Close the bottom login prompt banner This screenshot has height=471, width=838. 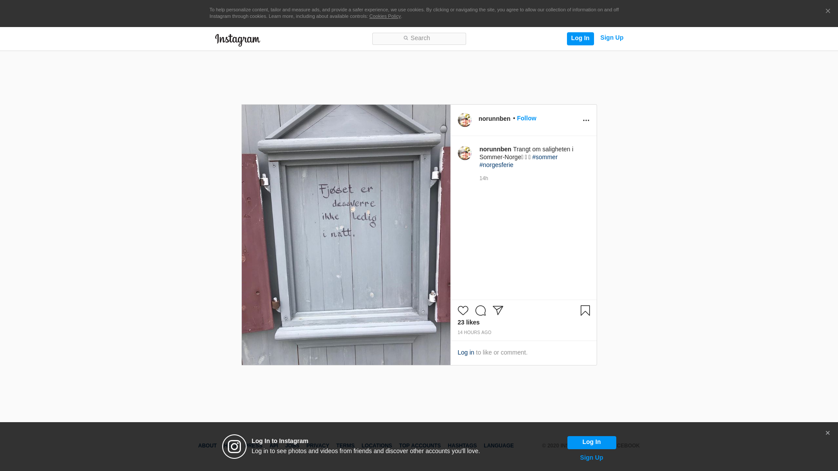pyautogui.click(x=827, y=433)
